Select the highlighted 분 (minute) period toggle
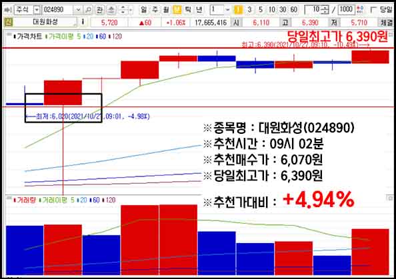 (x=177, y=10)
